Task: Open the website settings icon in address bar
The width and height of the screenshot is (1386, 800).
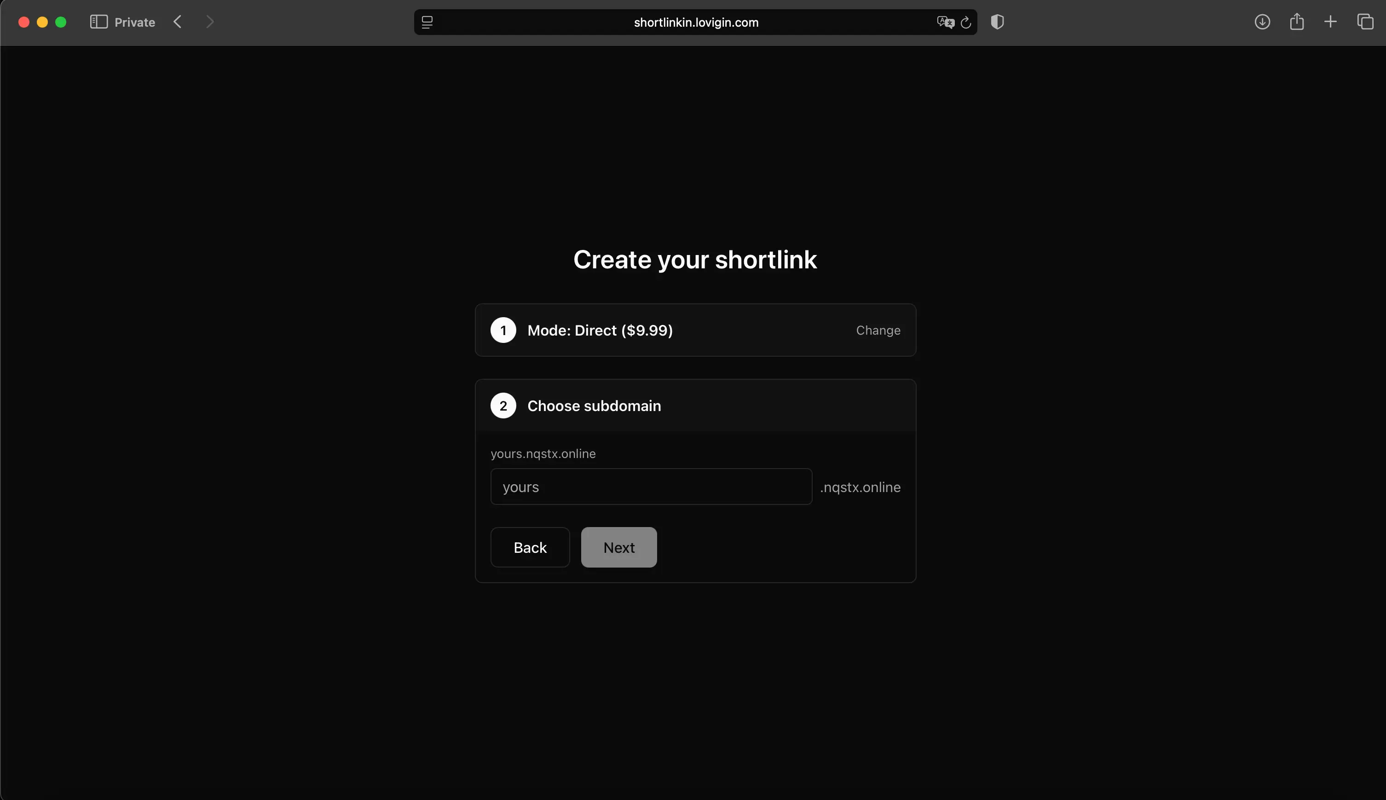Action: 427,22
